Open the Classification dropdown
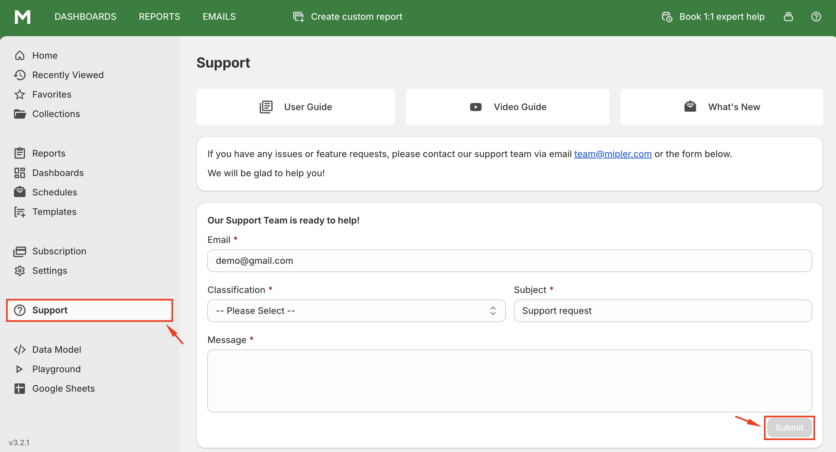Viewport: 836px width, 452px height. point(356,311)
